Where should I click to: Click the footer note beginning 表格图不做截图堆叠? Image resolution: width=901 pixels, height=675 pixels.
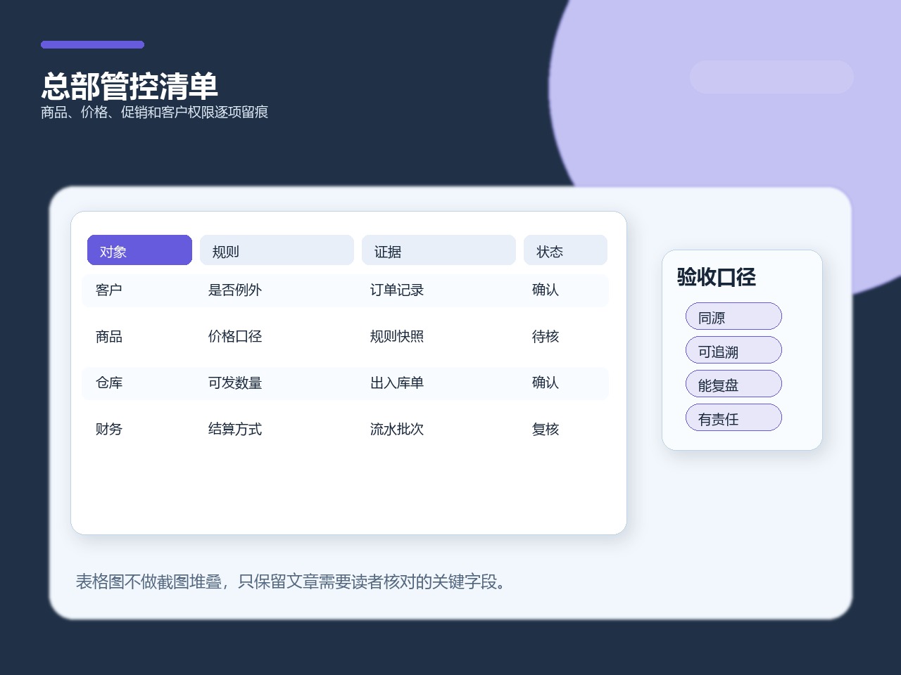pyautogui.click(x=292, y=581)
